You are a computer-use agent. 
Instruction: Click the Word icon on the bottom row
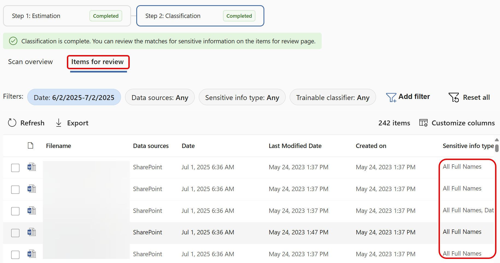point(31,254)
